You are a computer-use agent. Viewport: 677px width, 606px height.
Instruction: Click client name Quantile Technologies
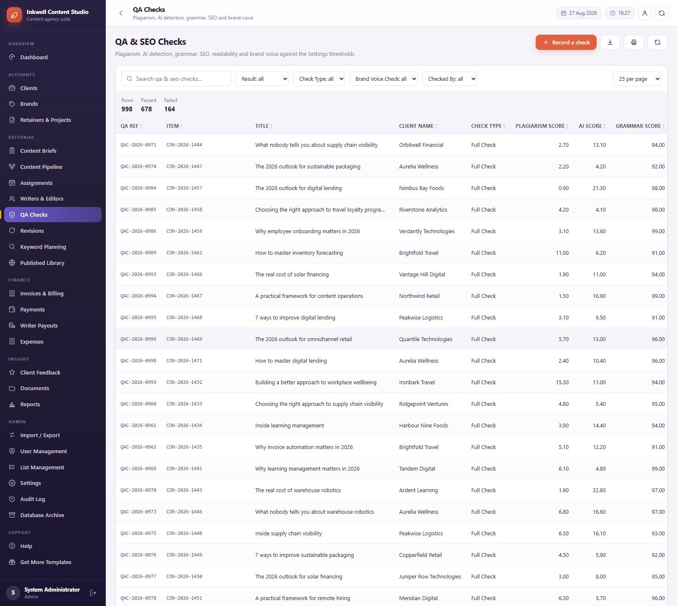tap(426, 339)
